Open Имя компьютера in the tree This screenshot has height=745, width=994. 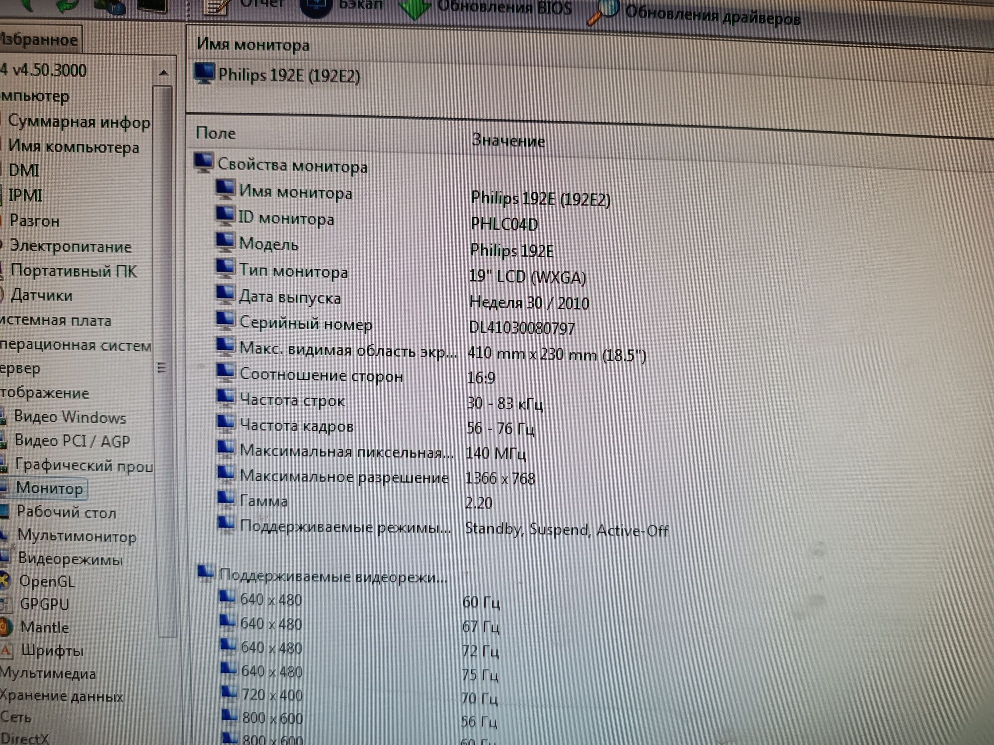(74, 147)
